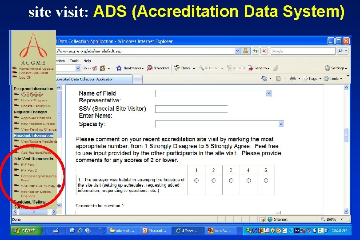
Task: Click the Internet Explorer quick launch icon
Action: (x=80, y=230)
